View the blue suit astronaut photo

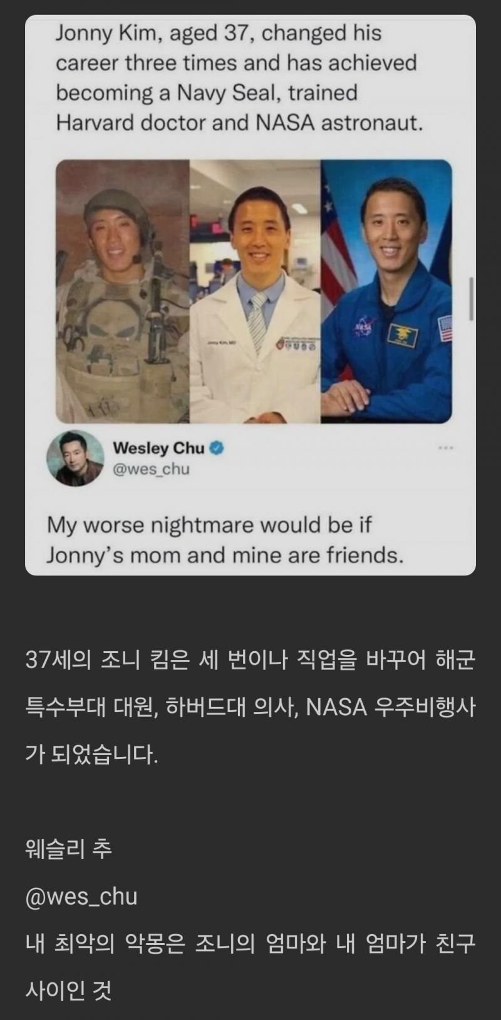pyautogui.click(x=386, y=291)
